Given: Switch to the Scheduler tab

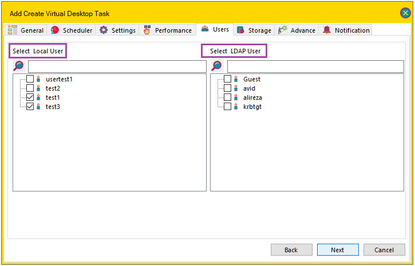Looking at the screenshot, I should click(x=72, y=30).
